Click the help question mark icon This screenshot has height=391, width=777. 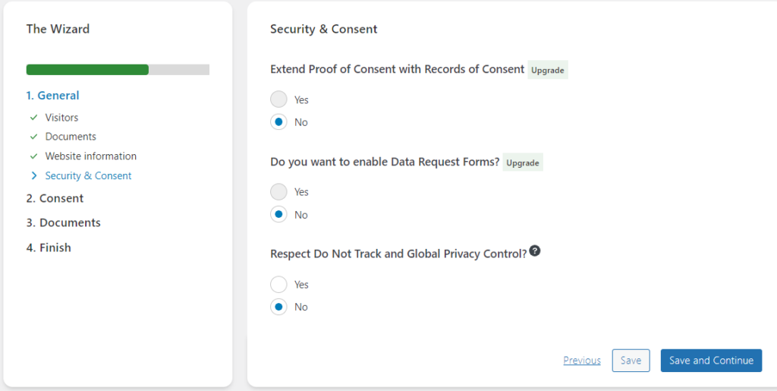(535, 251)
